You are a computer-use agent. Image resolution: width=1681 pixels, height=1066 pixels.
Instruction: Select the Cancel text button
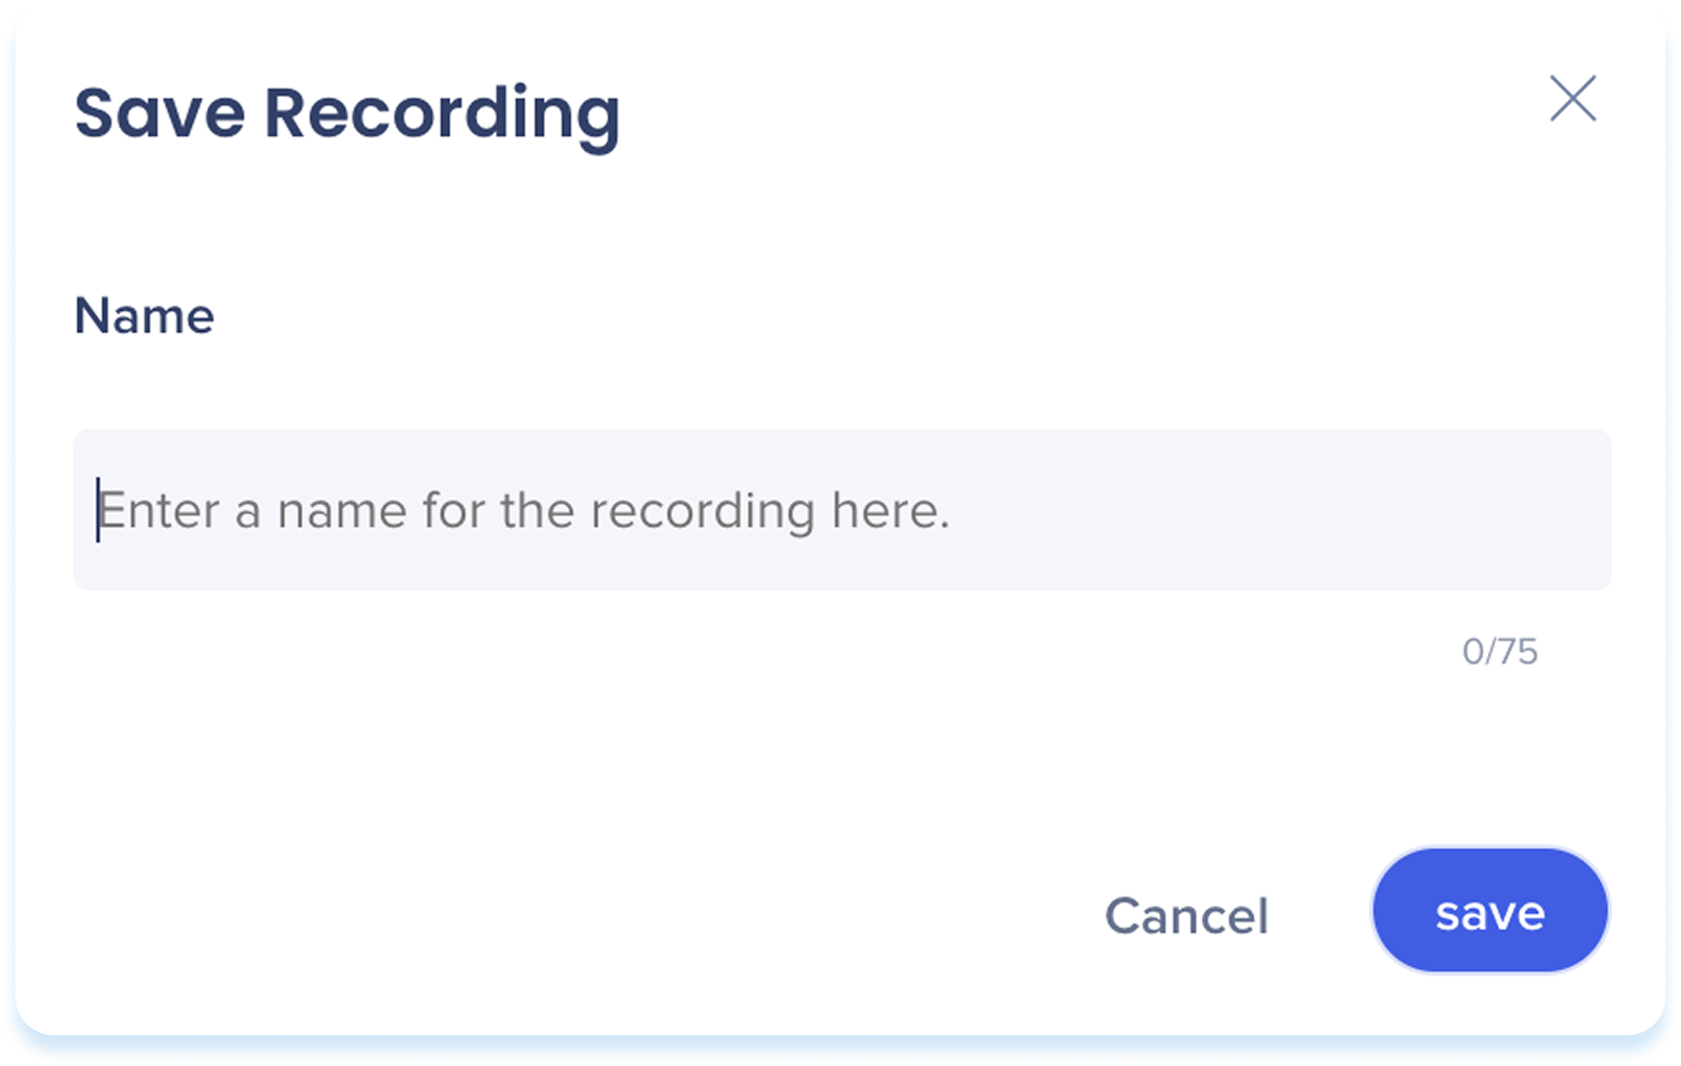tap(1186, 915)
